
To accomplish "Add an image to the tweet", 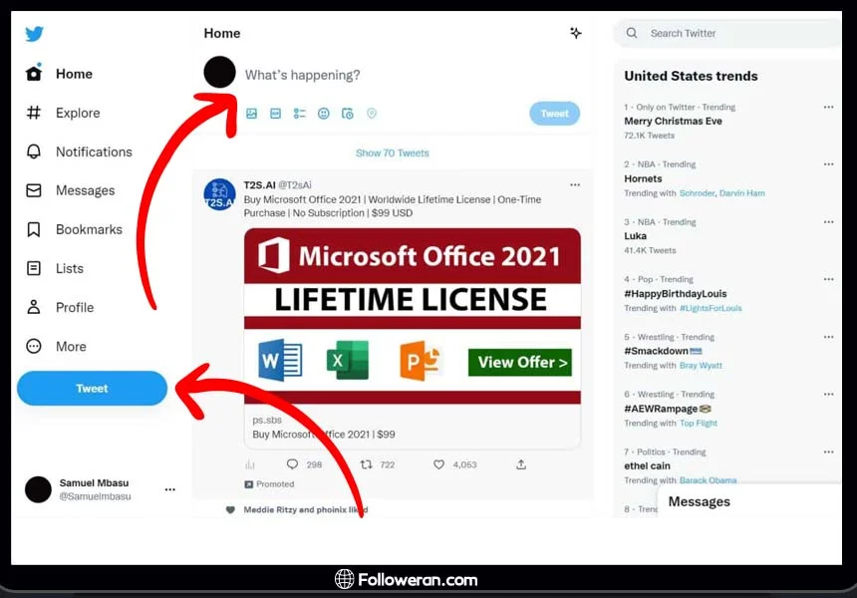I will pos(252,114).
